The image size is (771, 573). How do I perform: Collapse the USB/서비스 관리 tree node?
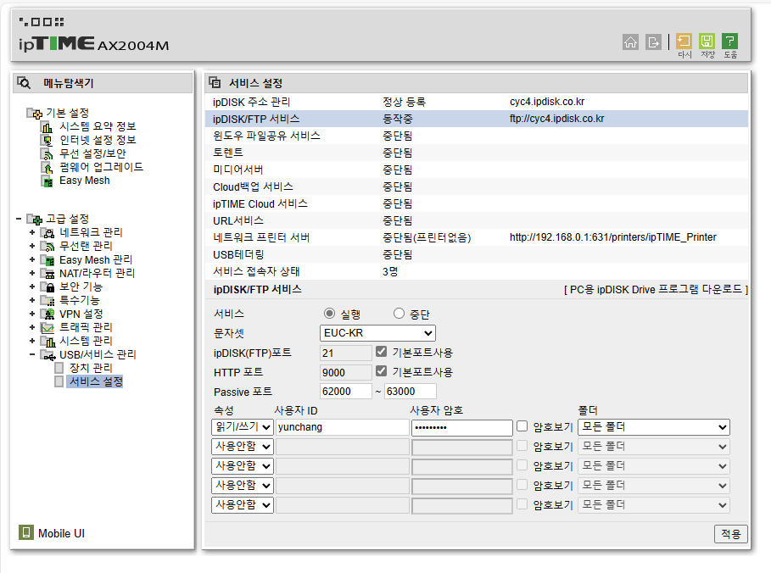pyautogui.click(x=32, y=354)
